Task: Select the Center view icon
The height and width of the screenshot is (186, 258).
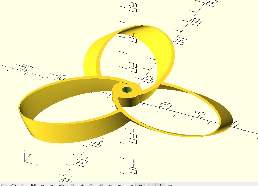Action: [132, 184]
